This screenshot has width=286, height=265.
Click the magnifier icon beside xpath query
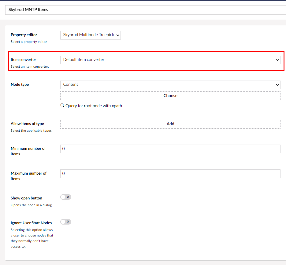62,106
